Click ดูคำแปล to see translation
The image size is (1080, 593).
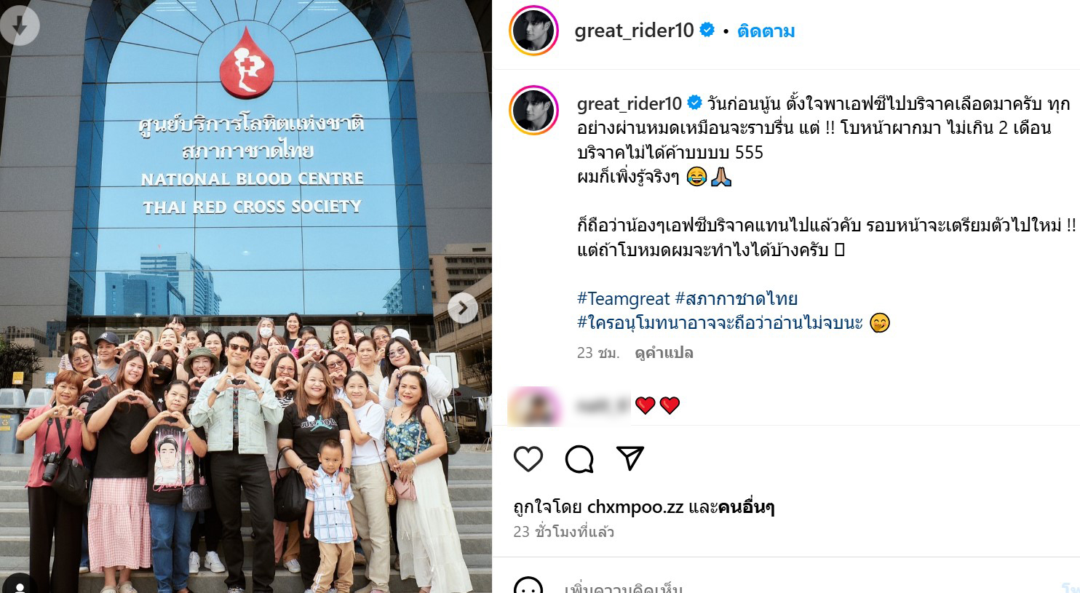[664, 353]
